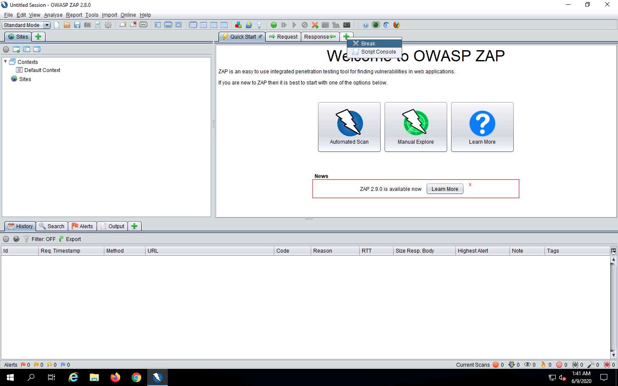Click Export in History toolbar
618x386 pixels.
pyautogui.click(x=70, y=239)
